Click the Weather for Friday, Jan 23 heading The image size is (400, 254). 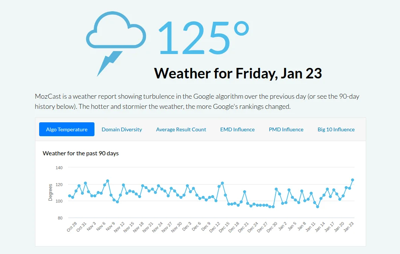coord(238,73)
